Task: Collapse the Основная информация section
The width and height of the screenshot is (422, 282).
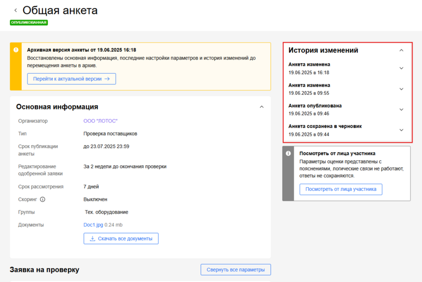Action: (261, 107)
